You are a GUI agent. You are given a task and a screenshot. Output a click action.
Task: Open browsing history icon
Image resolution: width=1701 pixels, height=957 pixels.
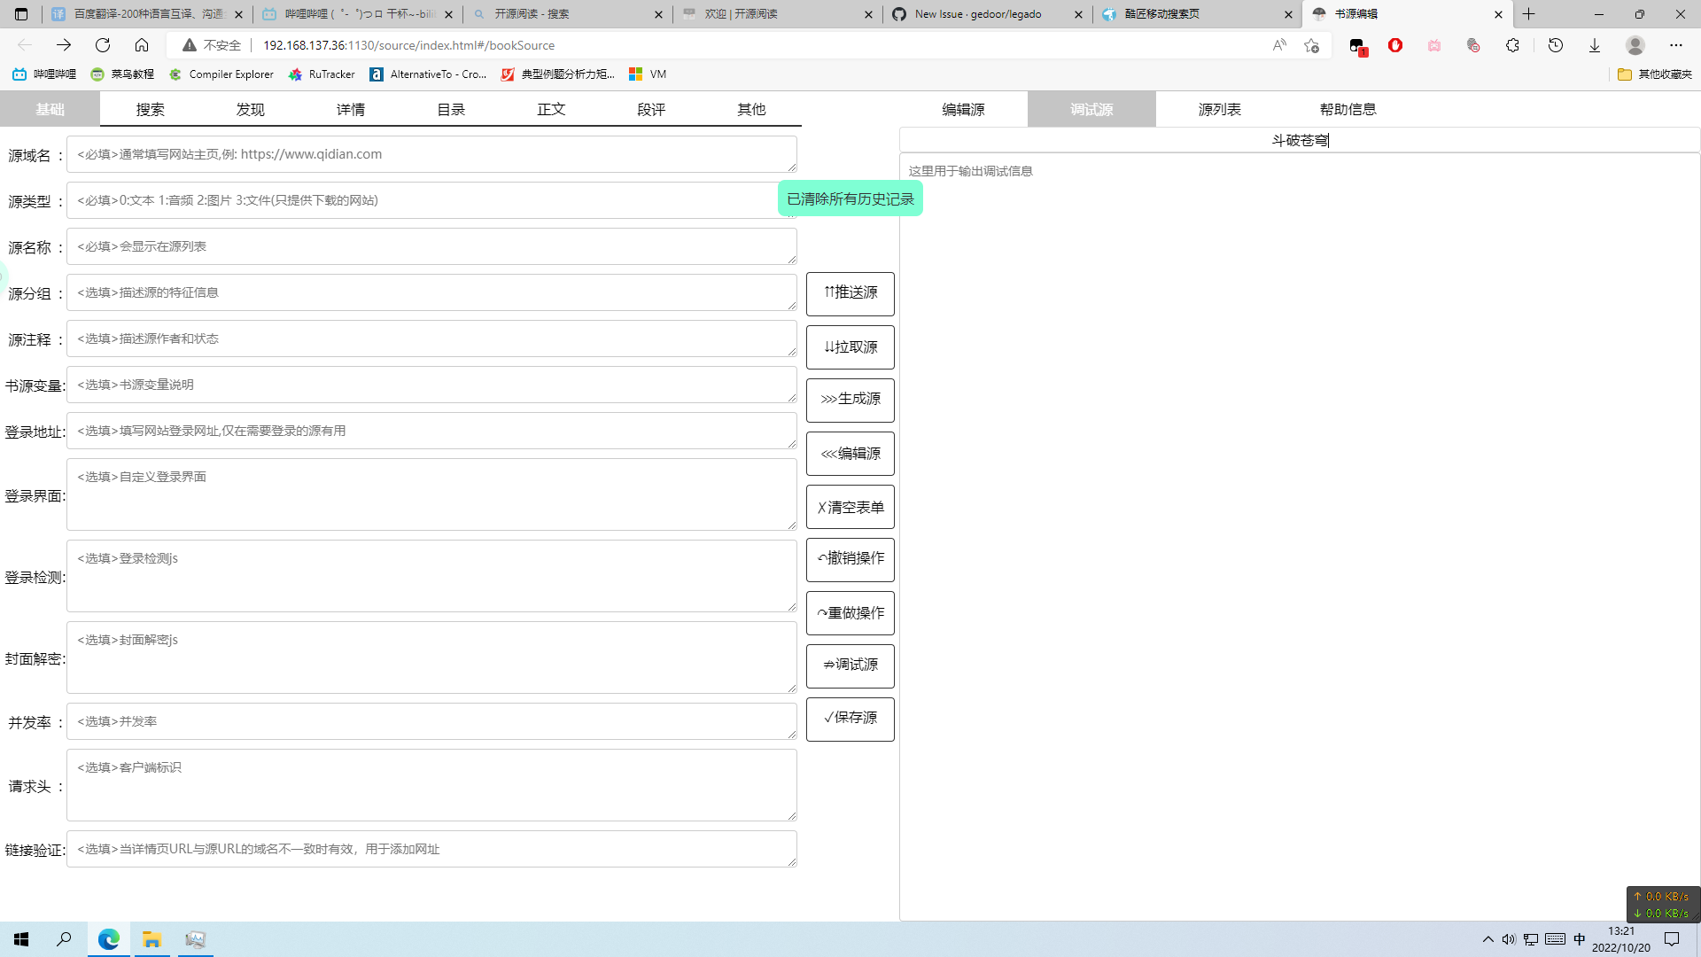(x=1556, y=44)
